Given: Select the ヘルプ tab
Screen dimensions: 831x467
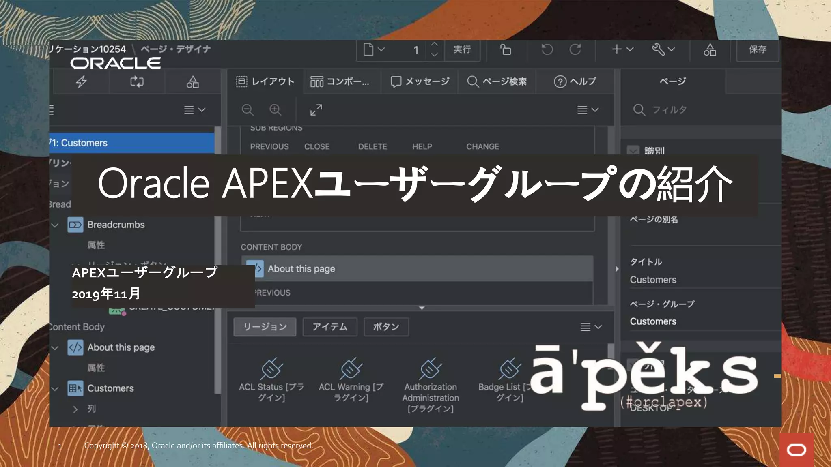Looking at the screenshot, I should point(575,81).
